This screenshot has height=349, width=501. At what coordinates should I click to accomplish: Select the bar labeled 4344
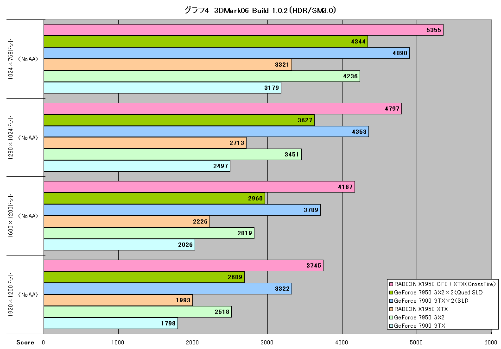tap(206, 42)
